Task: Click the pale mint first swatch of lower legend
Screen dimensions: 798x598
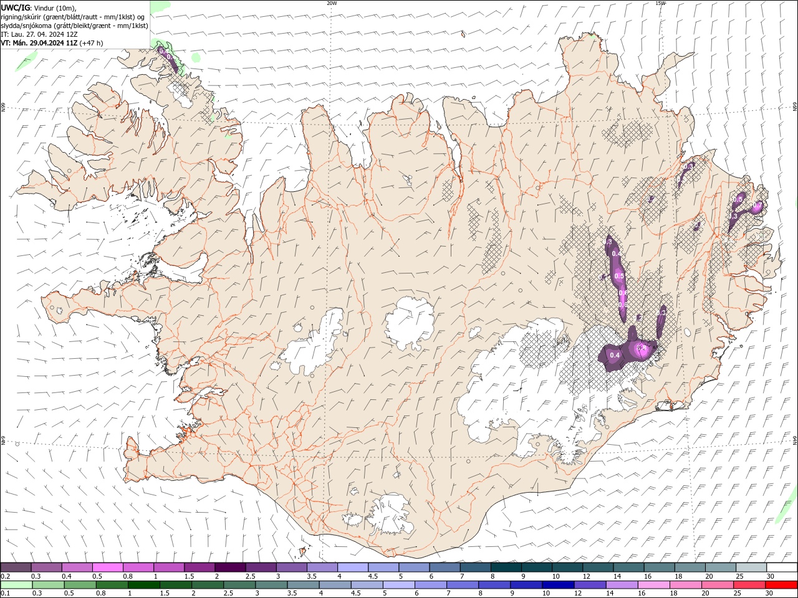Action: pos(16,585)
